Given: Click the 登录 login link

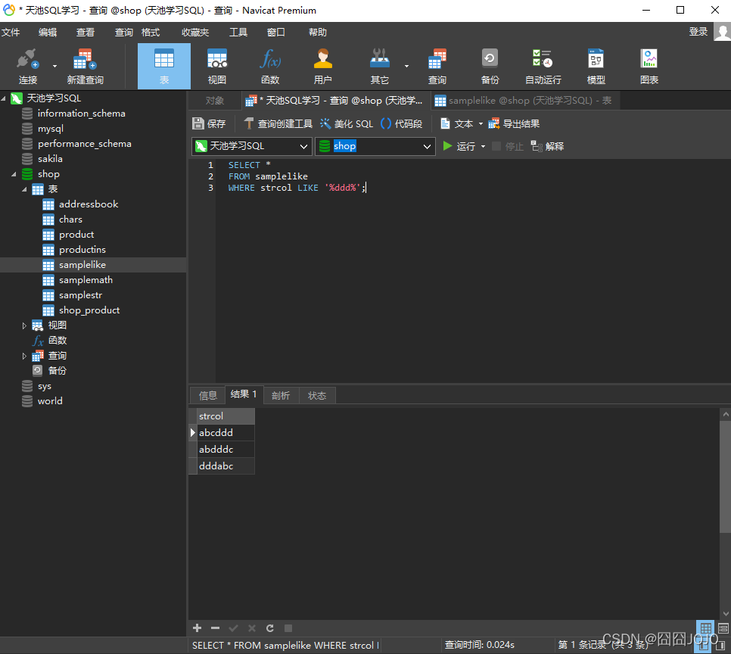Looking at the screenshot, I should point(698,32).
